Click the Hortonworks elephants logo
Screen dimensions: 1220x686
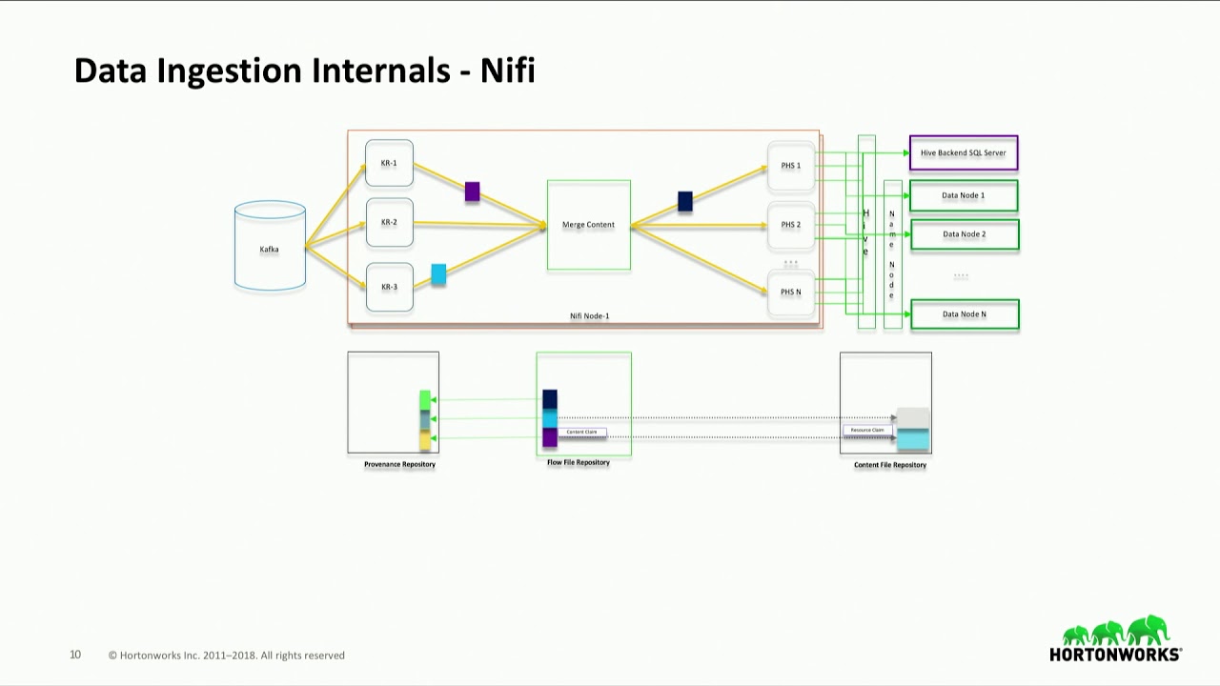1116,631
